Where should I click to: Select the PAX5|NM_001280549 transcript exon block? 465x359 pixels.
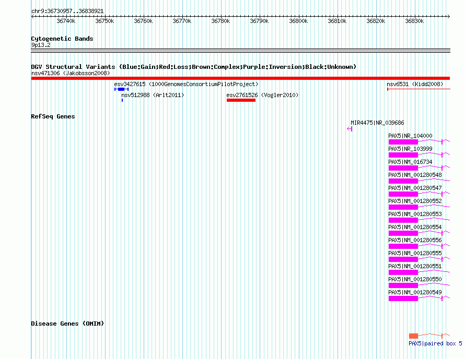(x=403, y=298)
